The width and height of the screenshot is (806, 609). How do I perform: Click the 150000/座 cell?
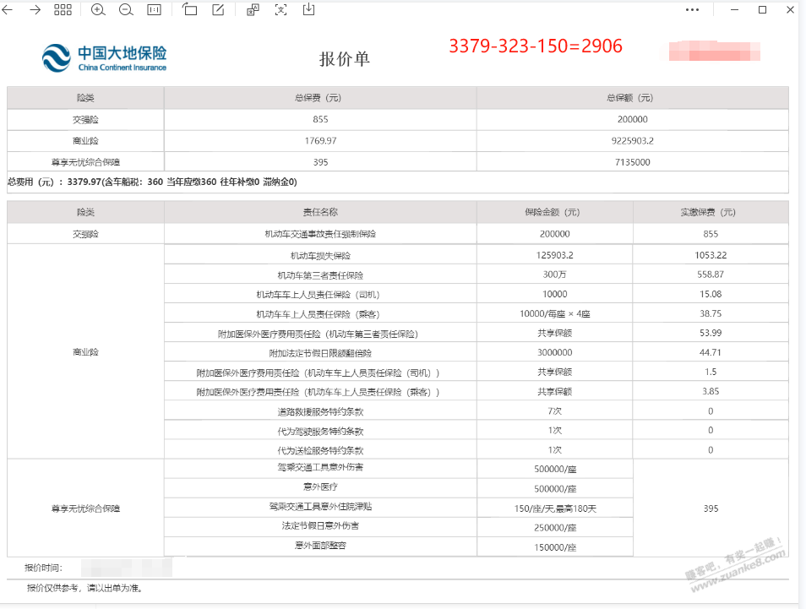click(x=555, y=547)
